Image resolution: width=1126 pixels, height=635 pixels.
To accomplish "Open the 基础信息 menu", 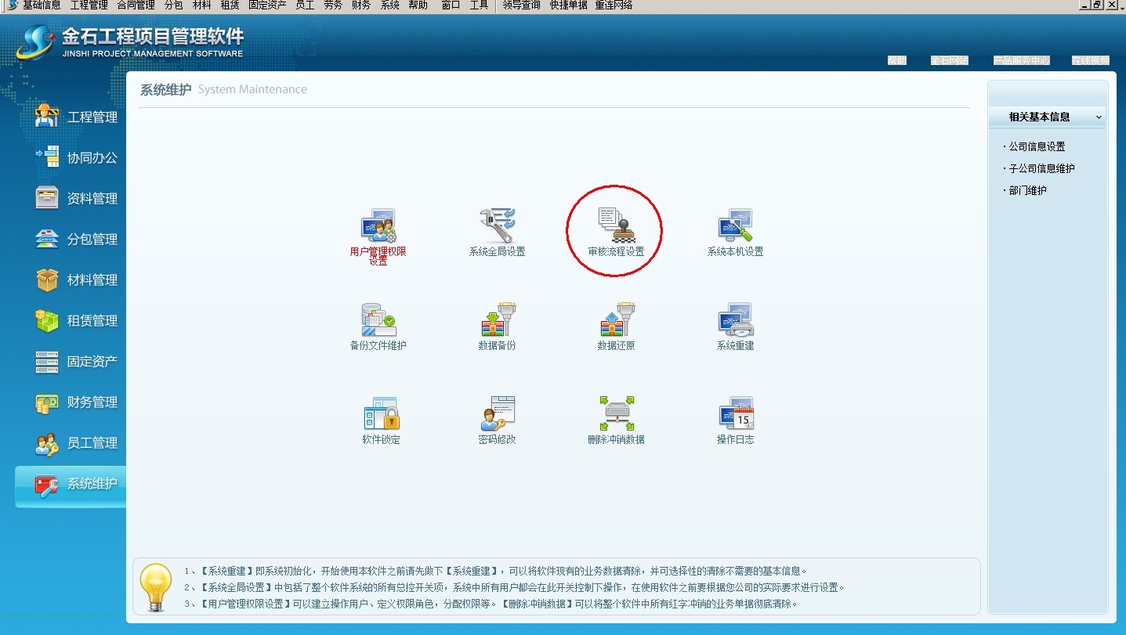I will pyautogui.click(x=42, y=5).
